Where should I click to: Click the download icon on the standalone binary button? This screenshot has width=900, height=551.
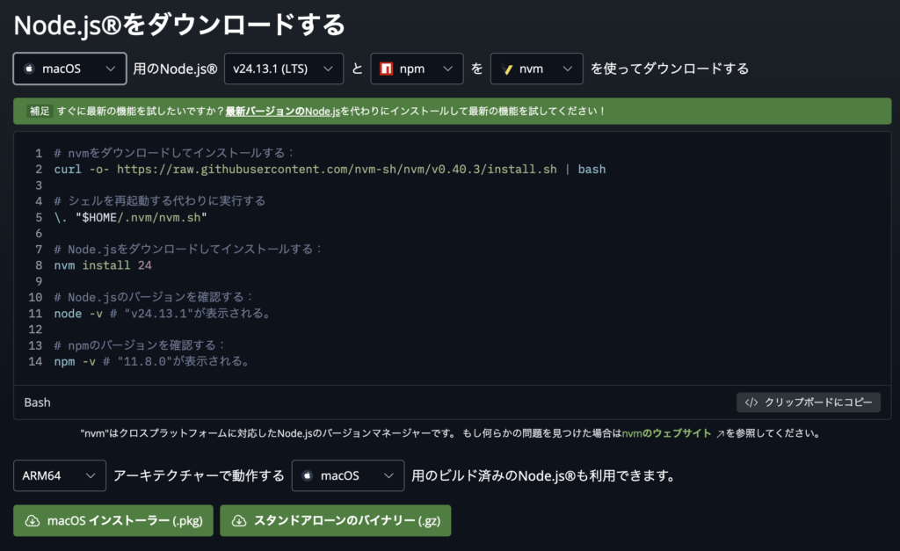pyautogui.click(x=239, y=520)
